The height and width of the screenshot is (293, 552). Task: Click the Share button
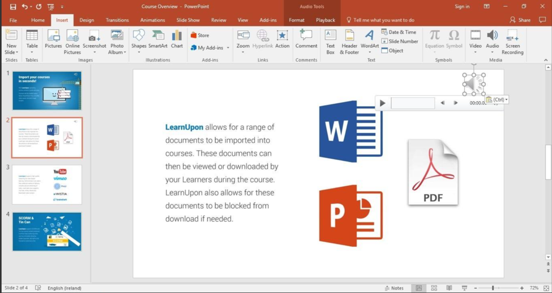pyautogui.click(x=520, y=20)
